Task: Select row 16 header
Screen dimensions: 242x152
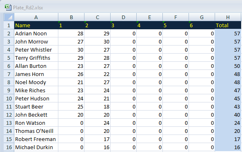Action: click(9, 147)
